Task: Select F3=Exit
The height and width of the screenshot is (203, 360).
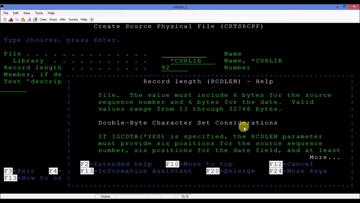Action: (x=19, y=171)
